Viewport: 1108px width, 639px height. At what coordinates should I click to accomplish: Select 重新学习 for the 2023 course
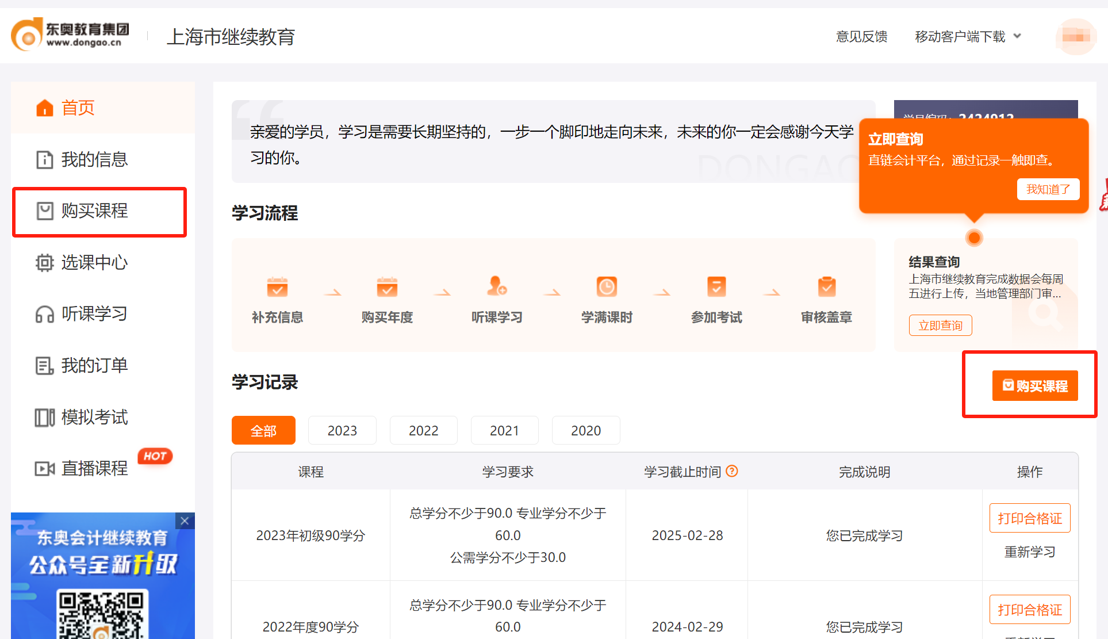[x=1029, y=552]
